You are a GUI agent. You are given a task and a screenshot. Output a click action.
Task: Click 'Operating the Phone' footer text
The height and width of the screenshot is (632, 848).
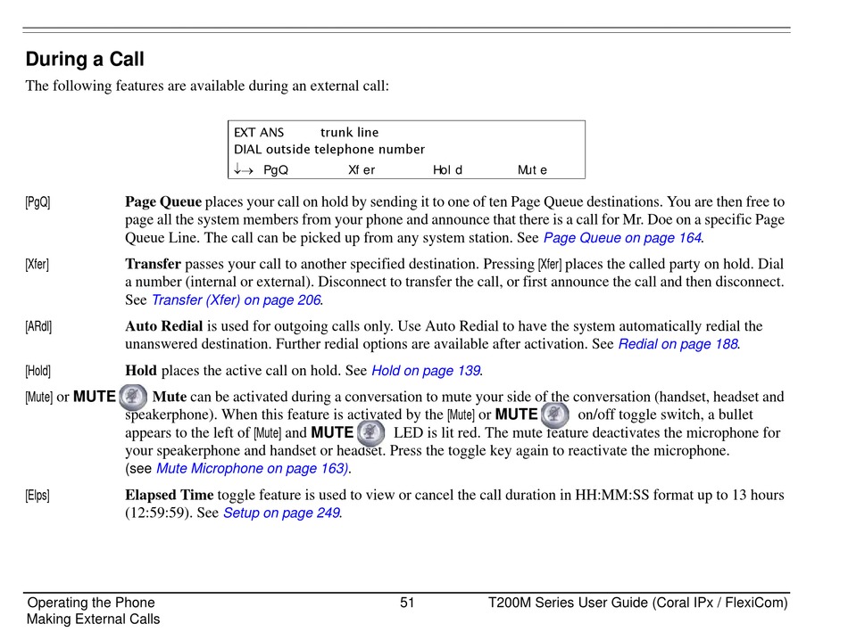click(x=91, y=603)
